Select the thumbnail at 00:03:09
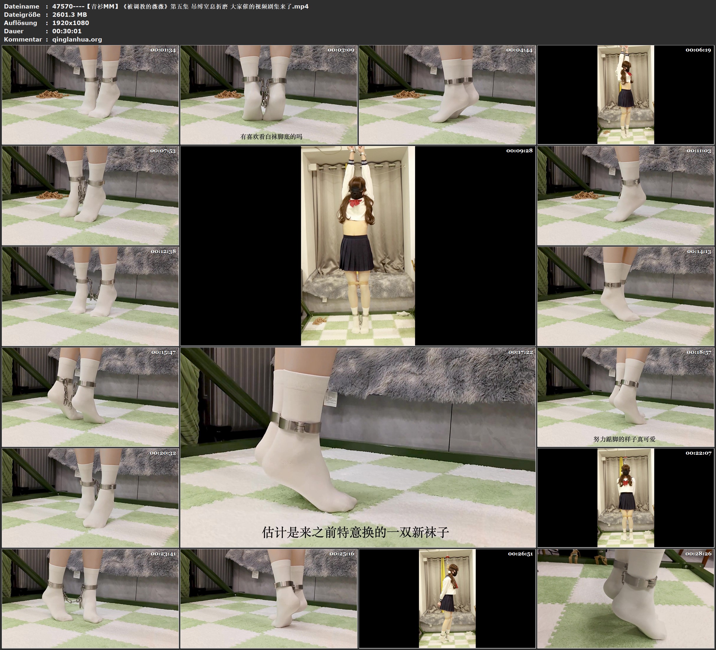The image size is (716, 650). pyautogui.click(x=269, y=95)
